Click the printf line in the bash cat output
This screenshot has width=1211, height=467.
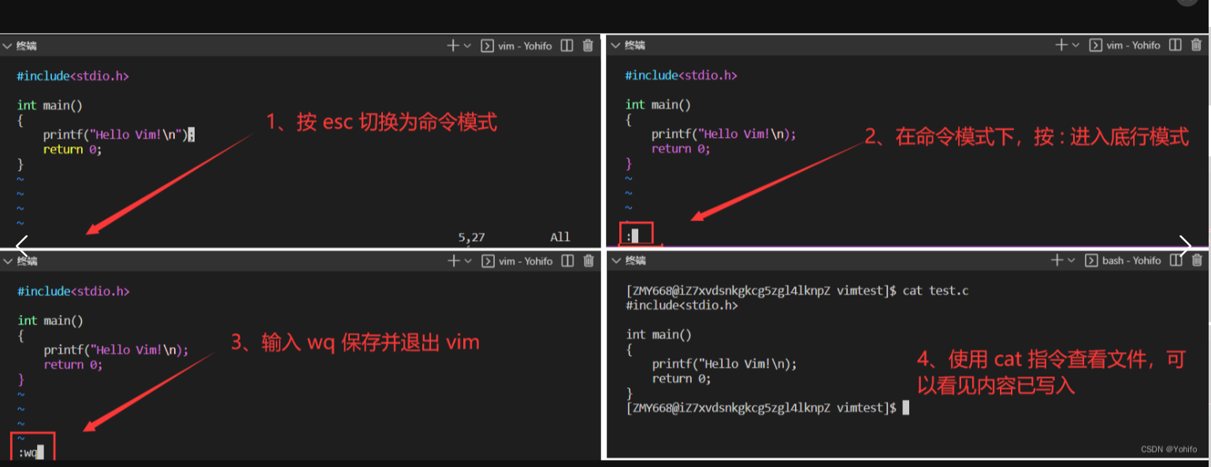pos(725,364)
